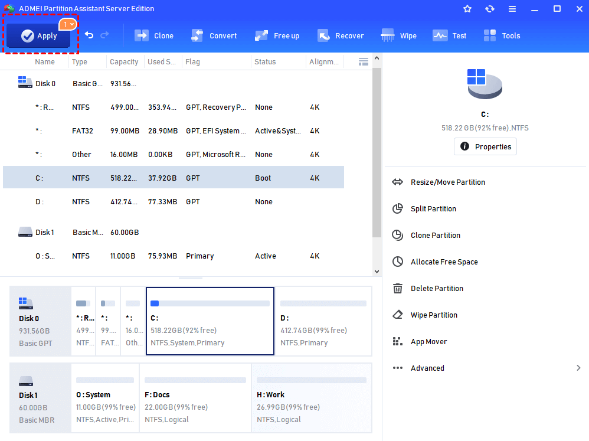Image resolution: width=589 pixels, height=441 pixels.
Task: Click the Advanced three-dots icon
Action: tap(397, 368)
